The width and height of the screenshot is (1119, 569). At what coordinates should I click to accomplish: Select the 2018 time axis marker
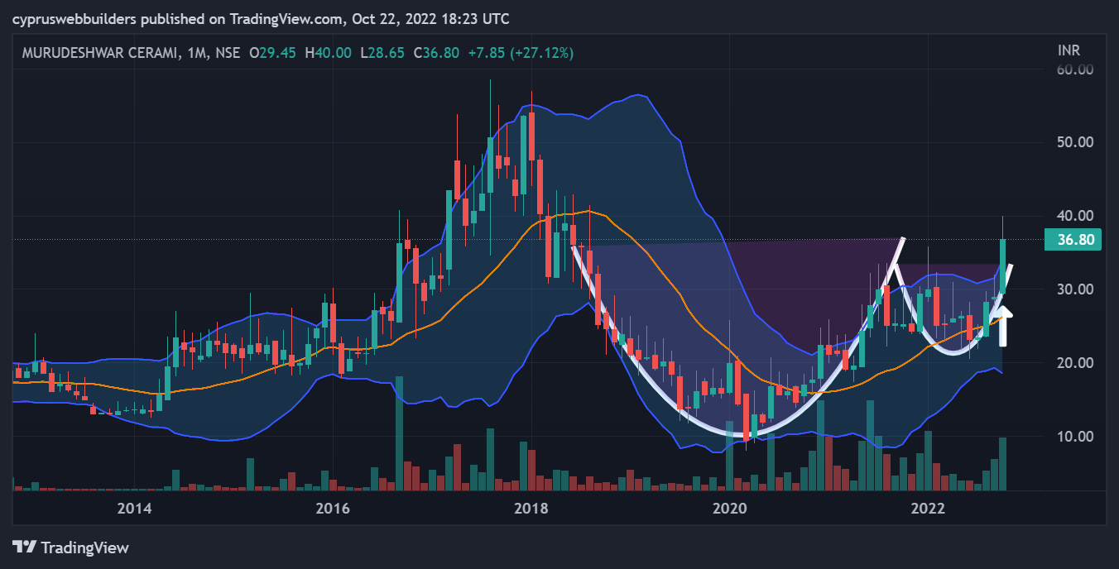point(531,507)
